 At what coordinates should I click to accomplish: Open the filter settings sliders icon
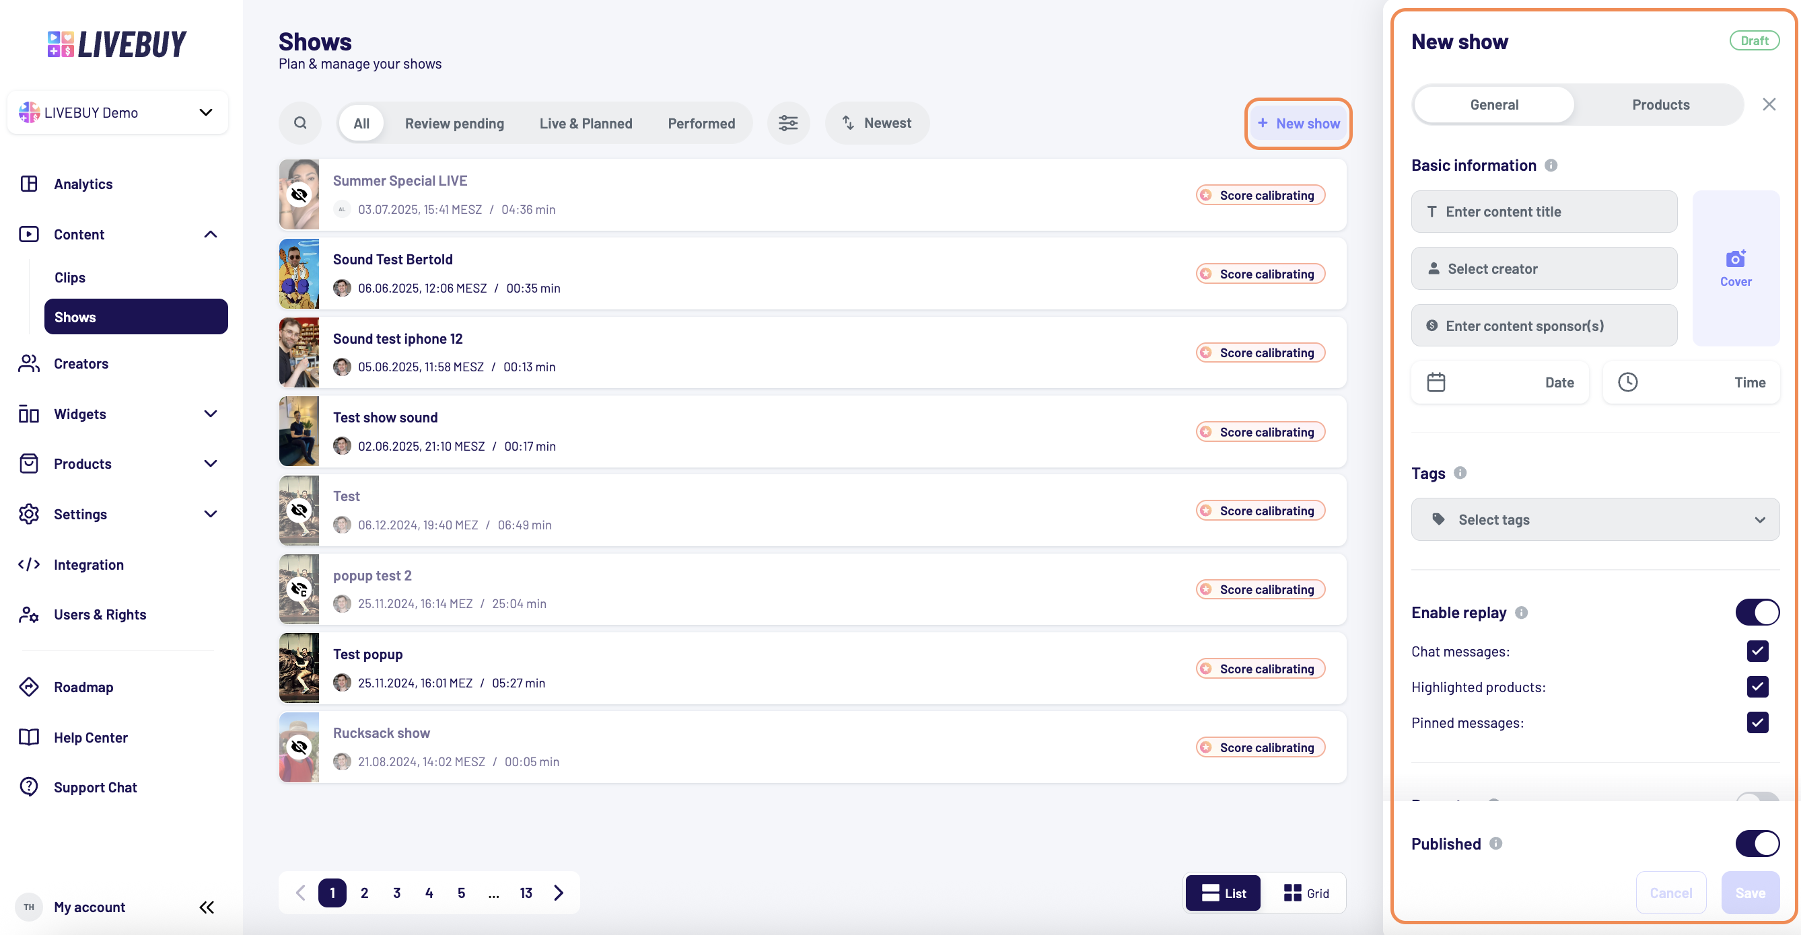[788, 123]
